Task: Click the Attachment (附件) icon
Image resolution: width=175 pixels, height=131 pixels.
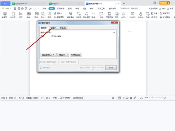Action: point(154,17)
